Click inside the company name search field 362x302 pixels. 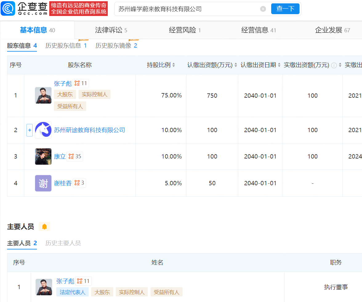click(x=185, y=9)
